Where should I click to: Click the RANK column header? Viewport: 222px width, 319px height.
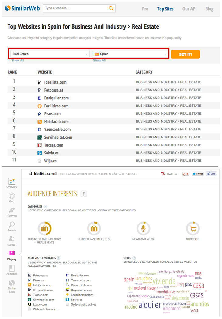coord(12,72)
